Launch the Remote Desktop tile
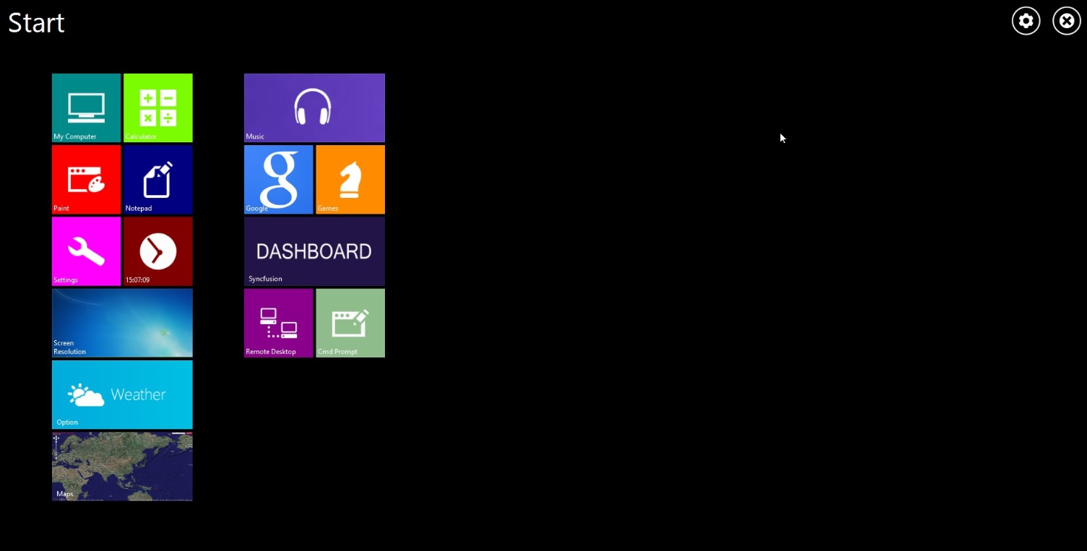The height and width of the screenshot is (551, 1087). point(278,323)
